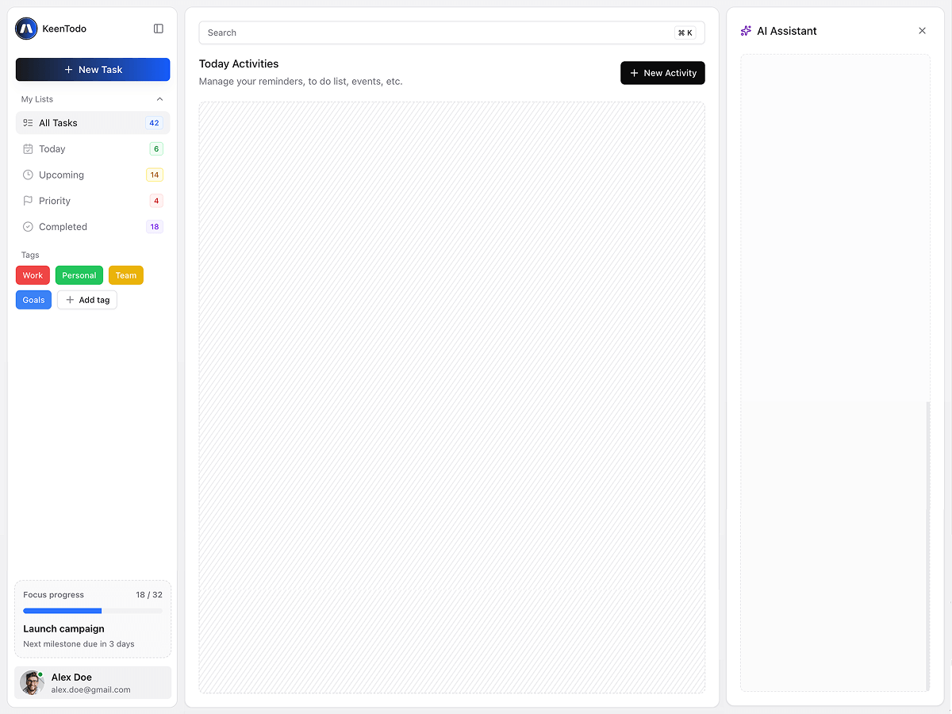This screenshot has height=714, width=952.
Task: Click the Completed checkmark circle icon
Action: tap(28, 227)
